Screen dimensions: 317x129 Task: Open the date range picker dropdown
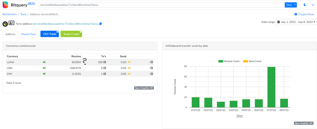pos(296,22)
